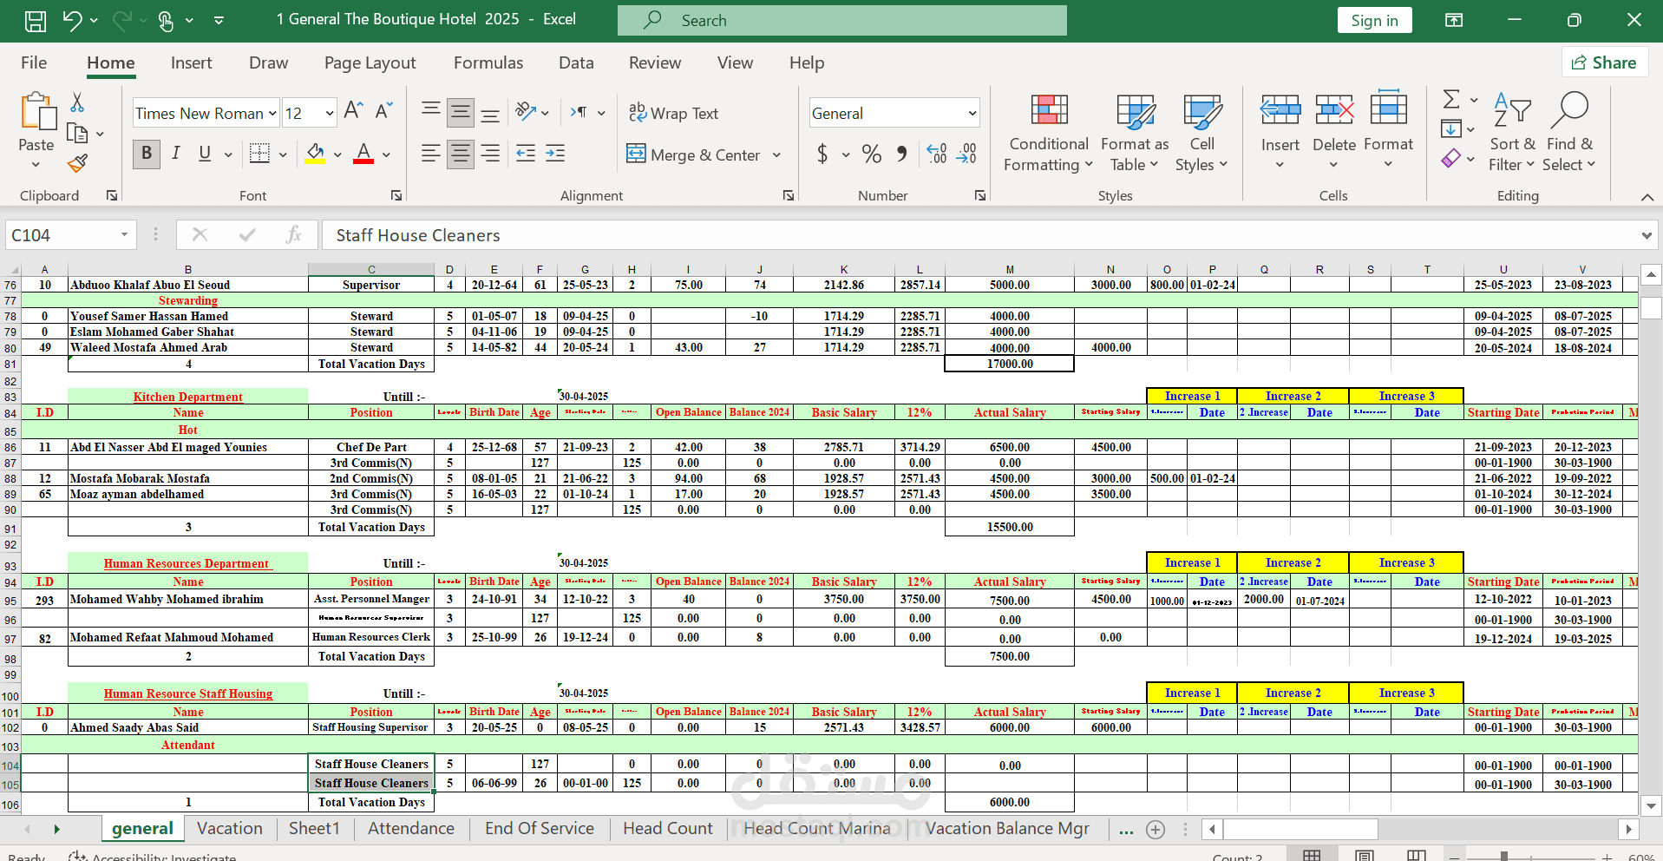Expand the Name Box dropdown
This screenshot has width=1663, height=861.
pyautogui.click(x=124, y=234)
